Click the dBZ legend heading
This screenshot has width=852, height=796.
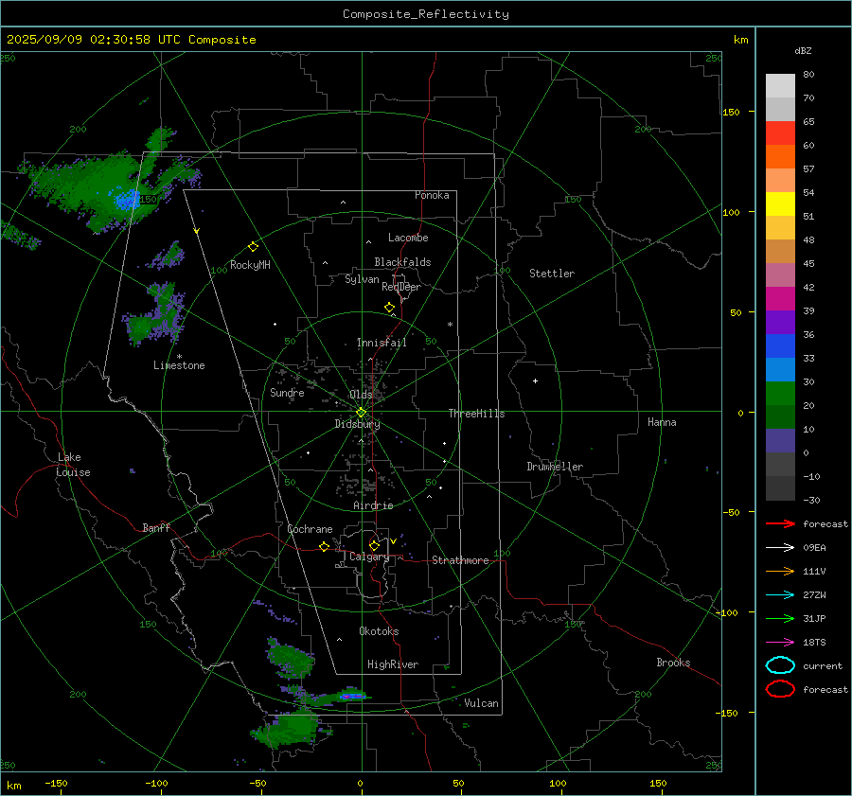[803, 50]
